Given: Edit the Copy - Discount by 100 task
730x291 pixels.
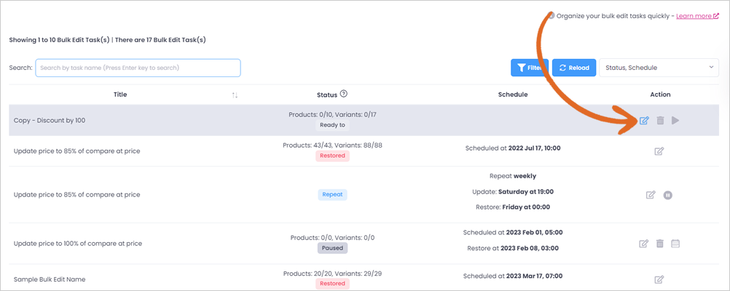Looking at the screenshot, I should [644, 120].
